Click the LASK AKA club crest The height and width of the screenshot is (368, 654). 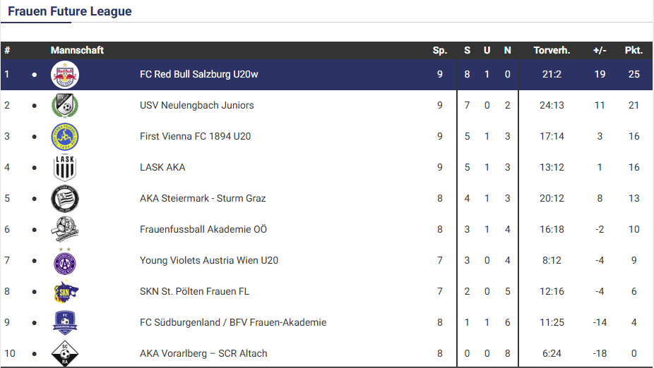click(65, 168)
